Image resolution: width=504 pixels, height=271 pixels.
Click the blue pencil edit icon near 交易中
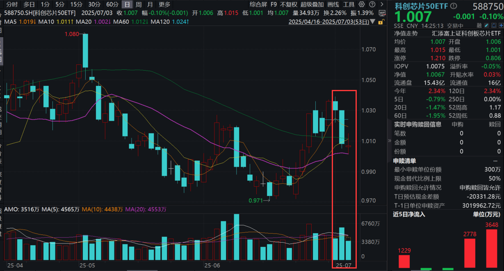pyautogui.click(x=486, y=25)
